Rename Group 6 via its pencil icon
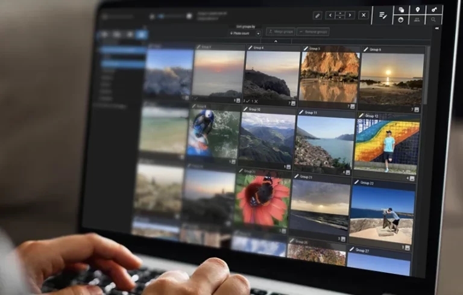 tap(366, 49)
